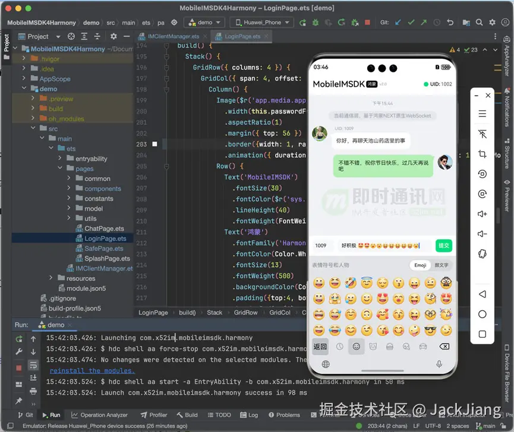Rollback changes with undo arrow icon
Image resolution: width=514 pixels, height=432 pixels.
450,23
